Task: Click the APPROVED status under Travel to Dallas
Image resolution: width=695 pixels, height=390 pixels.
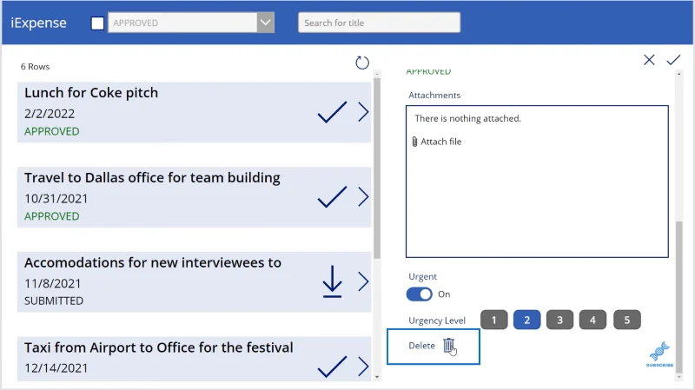Action: coord(51,216)
